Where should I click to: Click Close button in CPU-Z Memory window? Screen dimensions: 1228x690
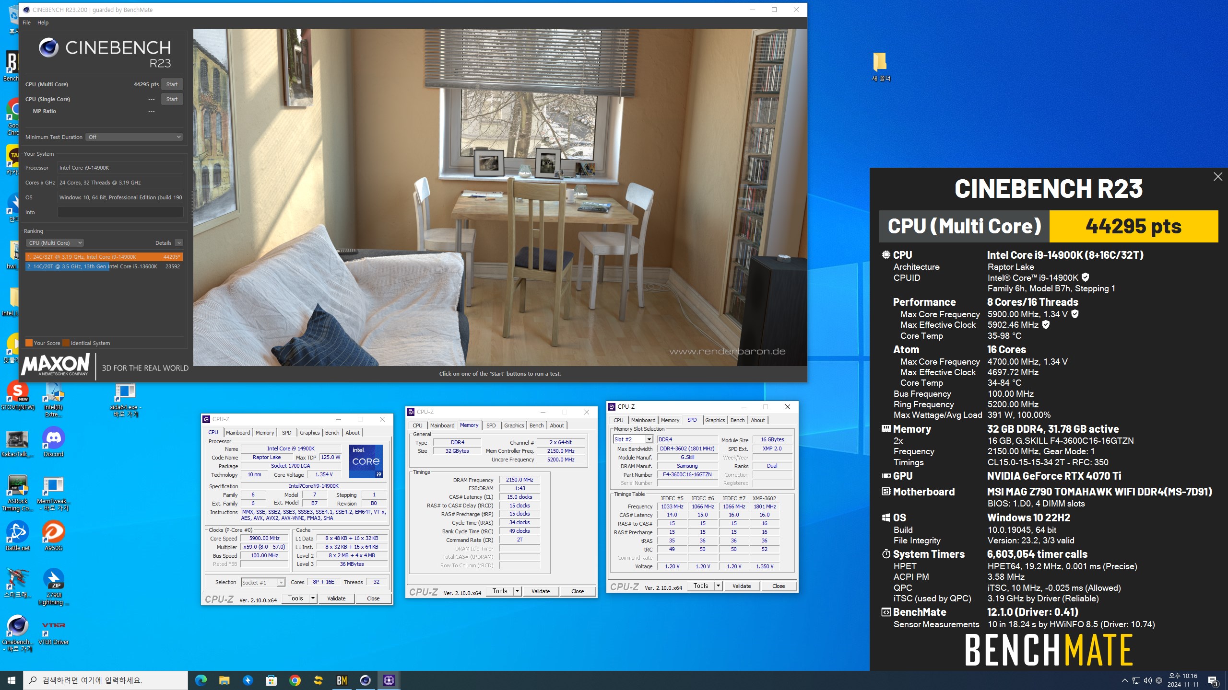[x=578, y=591]
